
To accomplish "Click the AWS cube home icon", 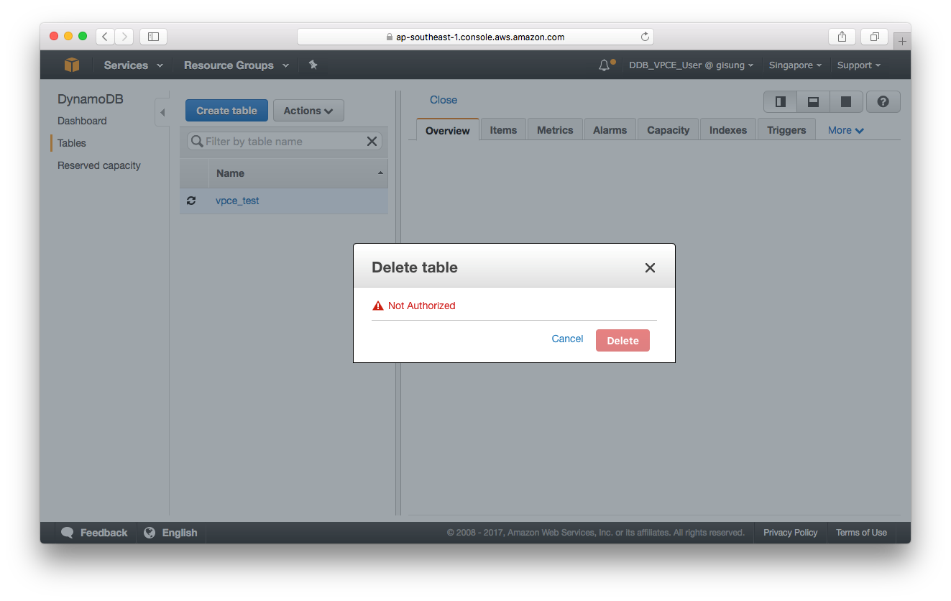I will [x=72, y=65].
